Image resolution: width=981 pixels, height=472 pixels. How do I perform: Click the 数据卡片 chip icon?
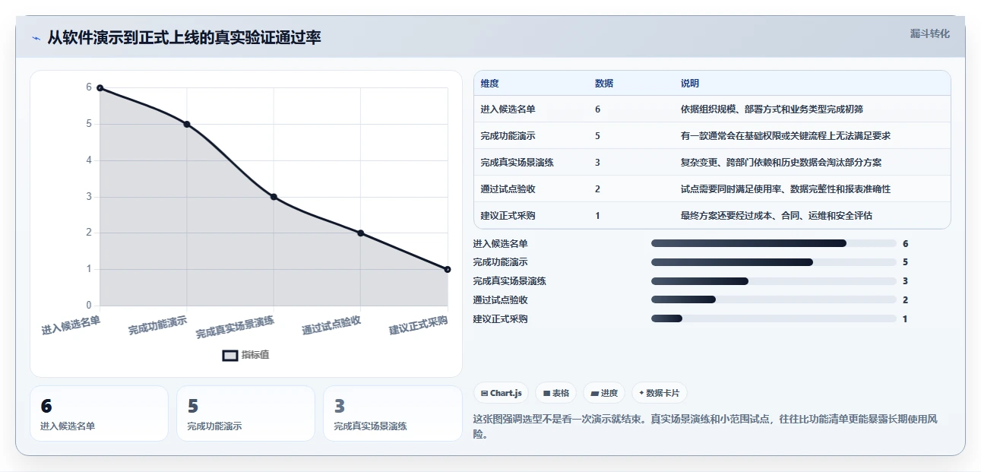tap(642, 394)
